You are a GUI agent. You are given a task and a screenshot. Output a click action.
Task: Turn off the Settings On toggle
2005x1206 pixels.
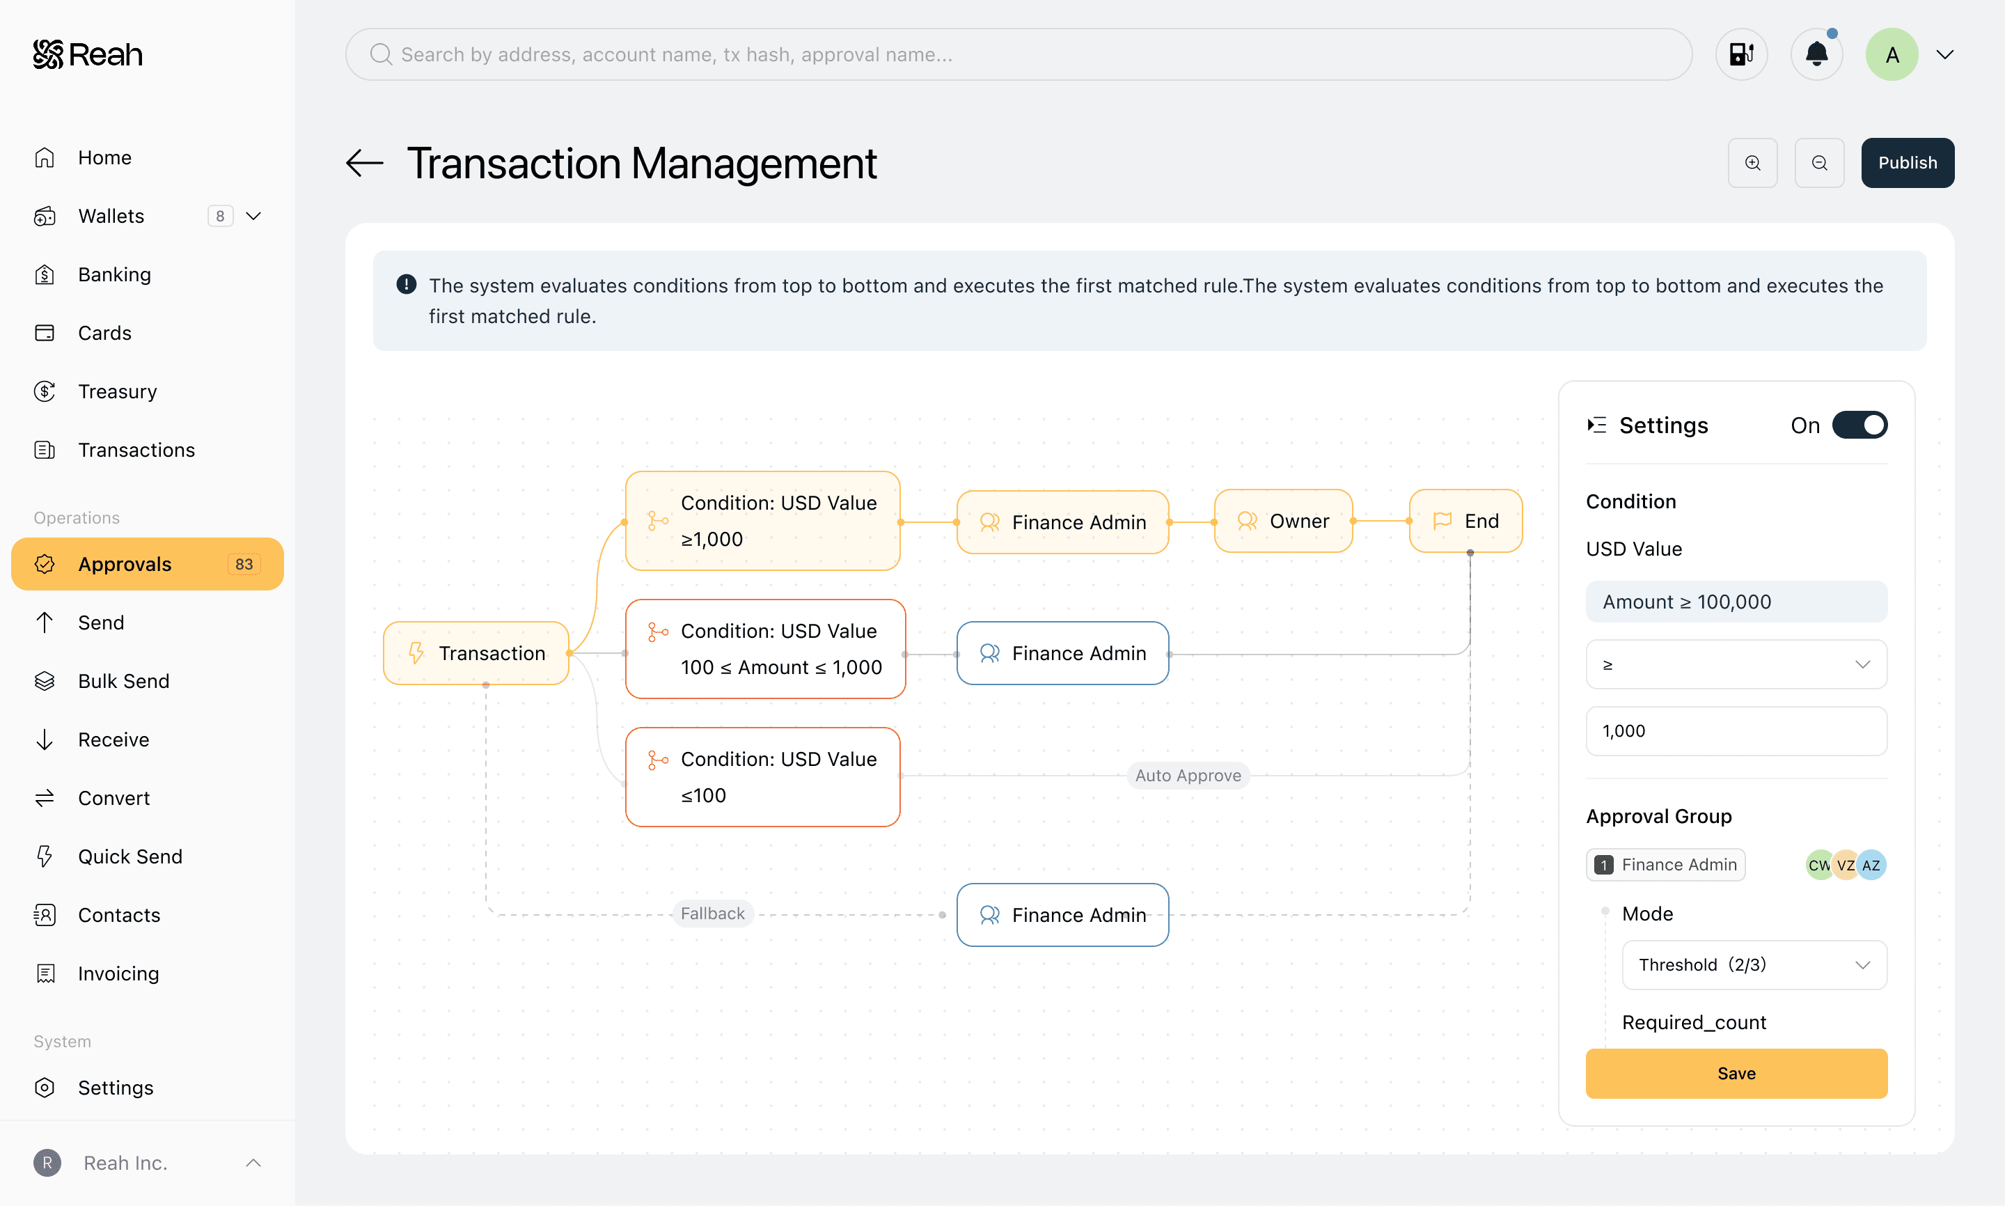pyautogui.click(x=1859, y=425)
